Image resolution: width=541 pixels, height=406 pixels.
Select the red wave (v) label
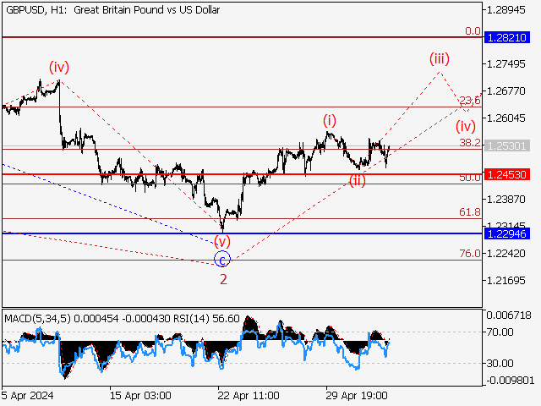click(222, 241)
